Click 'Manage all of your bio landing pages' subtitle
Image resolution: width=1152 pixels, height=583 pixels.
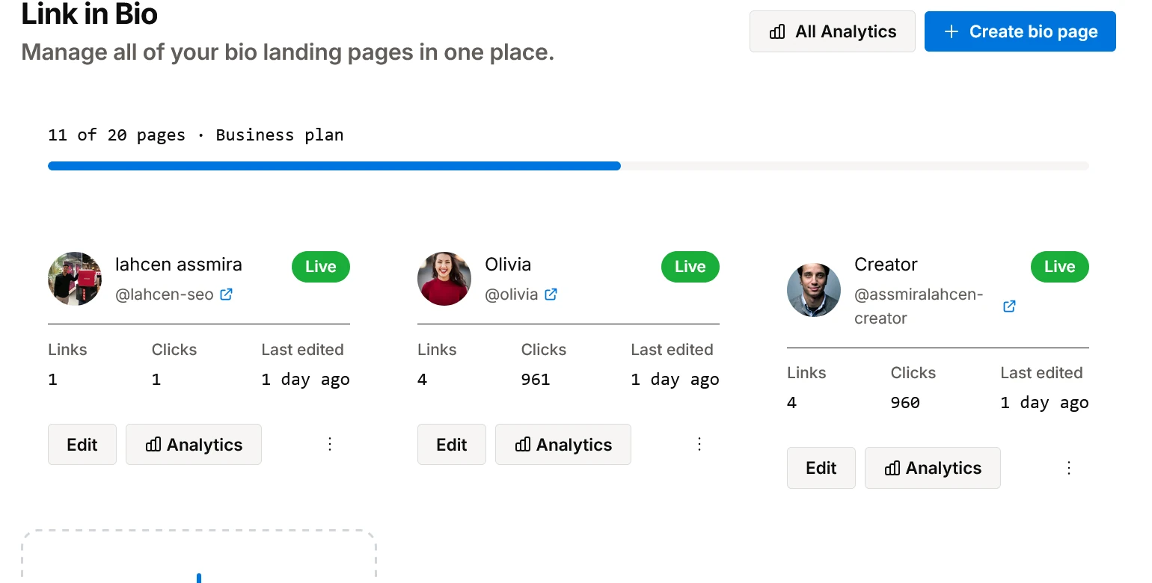point(288,53)
